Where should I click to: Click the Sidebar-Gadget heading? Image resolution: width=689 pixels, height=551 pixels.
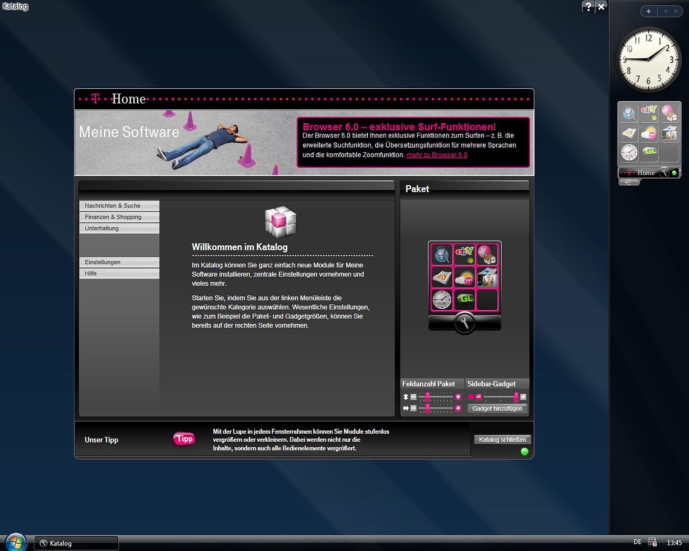tap(491, 384)
